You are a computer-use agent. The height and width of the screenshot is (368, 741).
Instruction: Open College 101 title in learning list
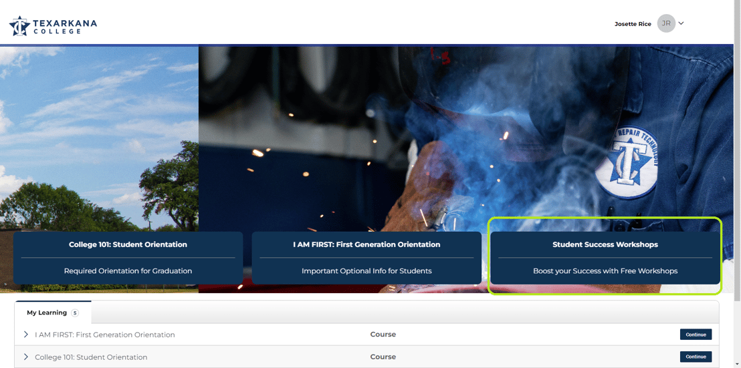click(x=91, y=357)
